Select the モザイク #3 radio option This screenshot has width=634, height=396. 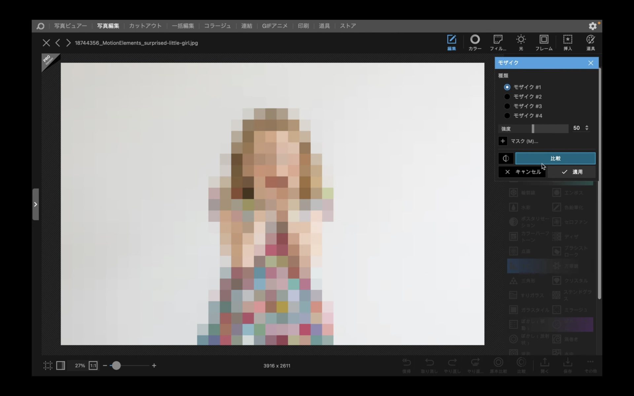tap(507, 106)
